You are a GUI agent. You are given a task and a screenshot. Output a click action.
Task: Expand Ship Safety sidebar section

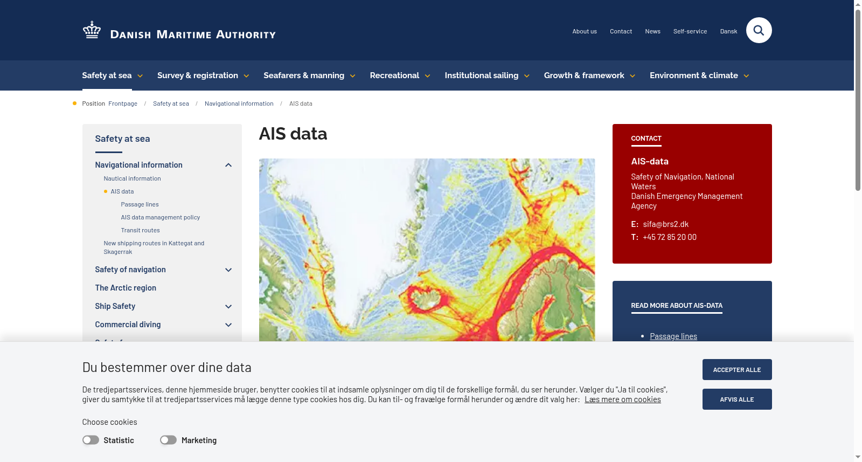[228, 306]
